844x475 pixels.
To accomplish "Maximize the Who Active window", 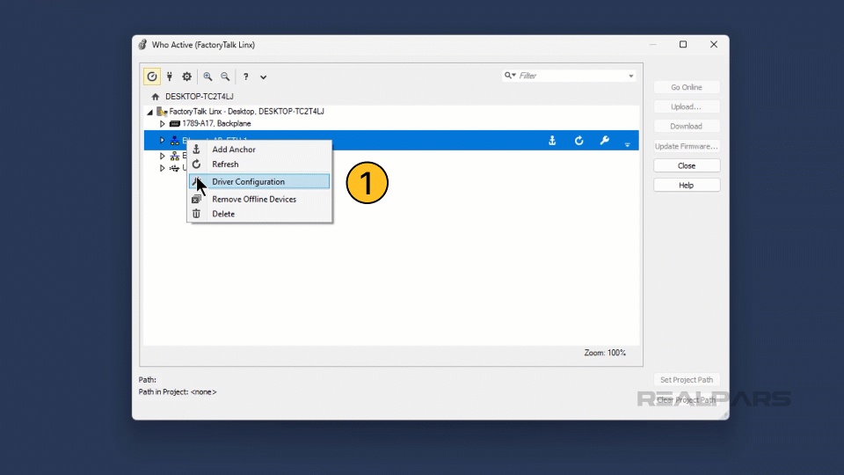I will coord(683,44).
